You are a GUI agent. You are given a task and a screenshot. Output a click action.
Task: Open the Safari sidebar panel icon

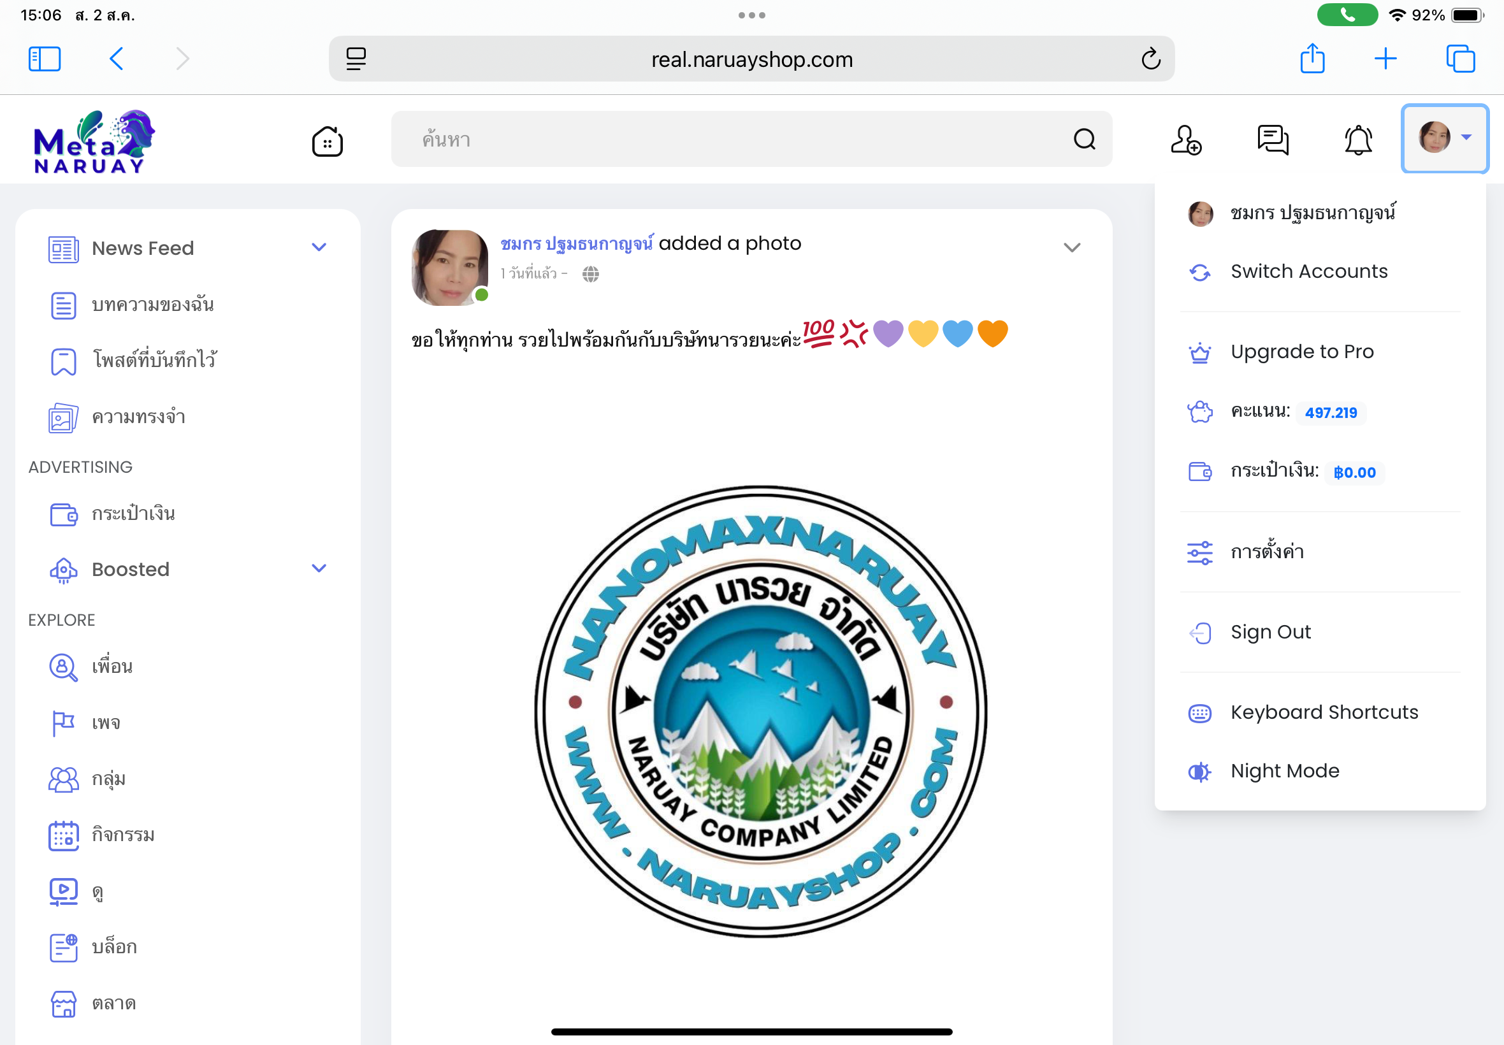click(x=45, y=59)
